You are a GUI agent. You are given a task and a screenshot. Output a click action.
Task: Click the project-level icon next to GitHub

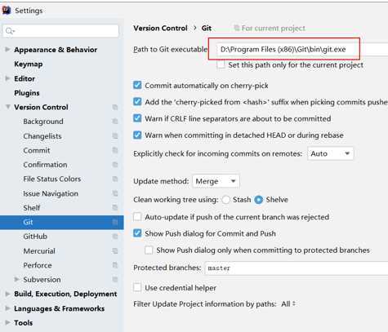point(115,237)
